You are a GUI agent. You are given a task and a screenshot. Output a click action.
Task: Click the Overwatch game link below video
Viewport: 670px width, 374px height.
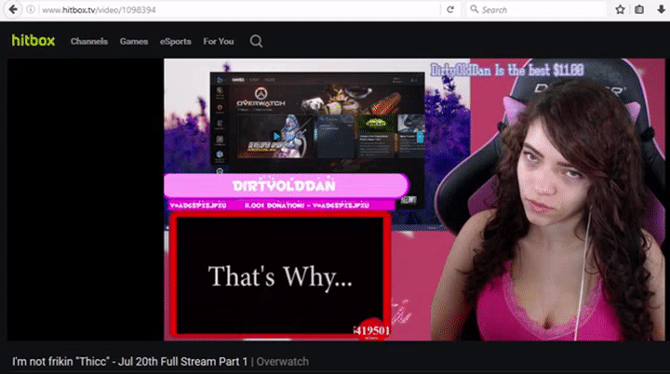(x=283, y=361)
